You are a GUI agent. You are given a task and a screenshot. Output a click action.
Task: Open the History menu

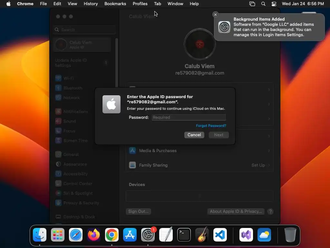point(91,4)
